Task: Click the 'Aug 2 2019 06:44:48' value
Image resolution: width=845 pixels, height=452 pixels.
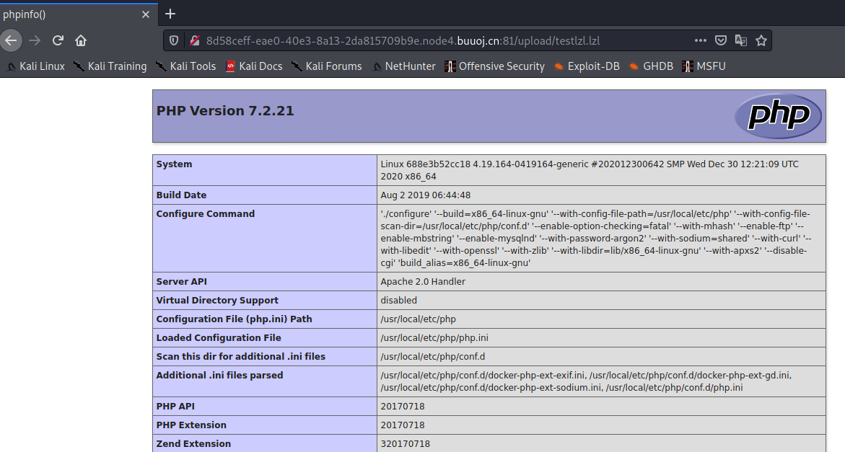Action: [426, 195]
